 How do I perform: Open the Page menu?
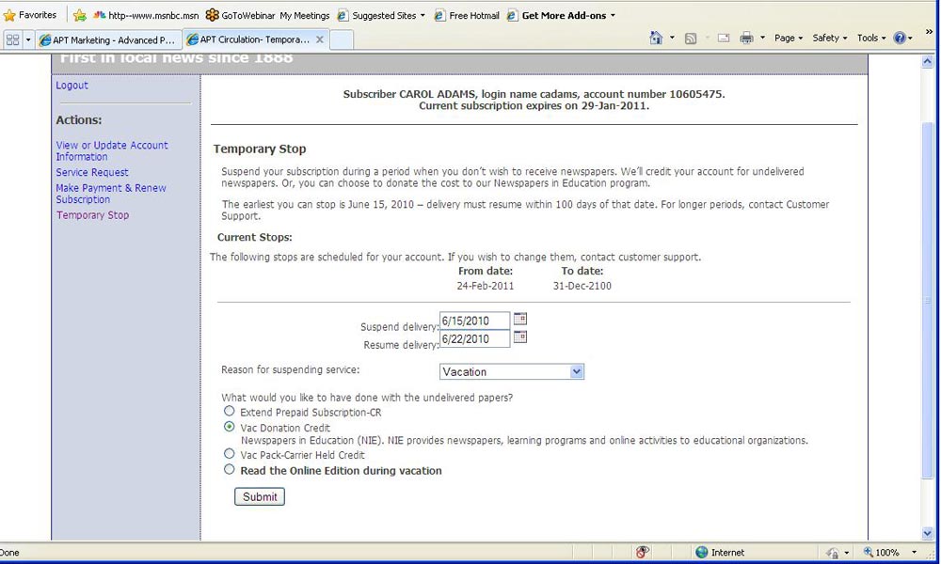click(x=788, y=39)
